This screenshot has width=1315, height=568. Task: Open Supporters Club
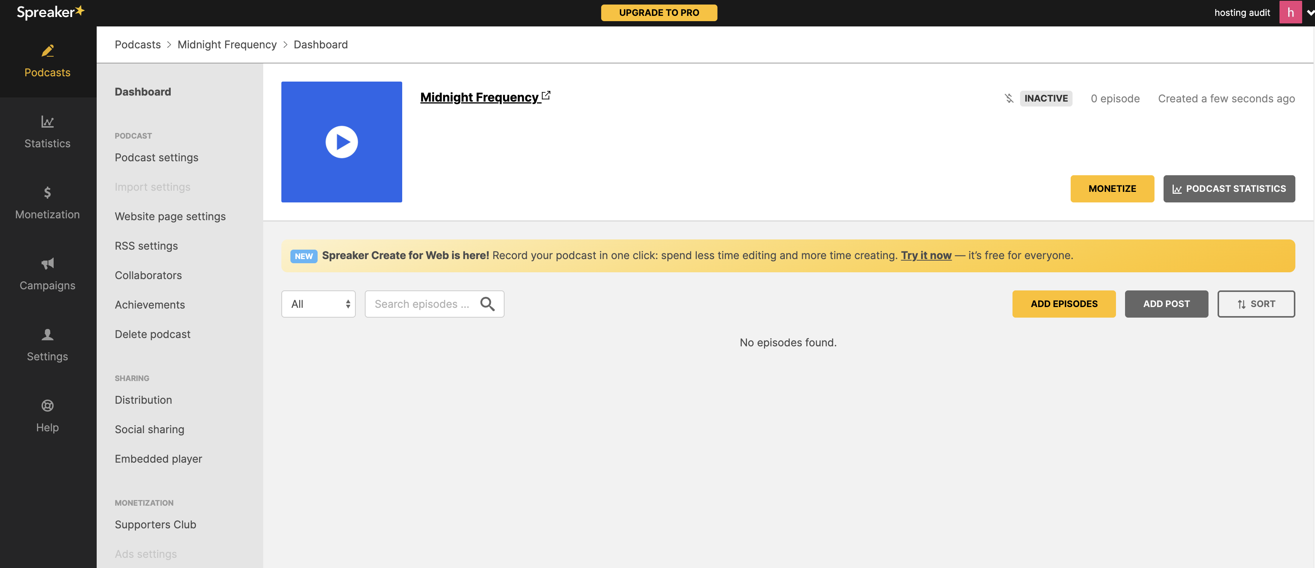[x=155, y=525]
